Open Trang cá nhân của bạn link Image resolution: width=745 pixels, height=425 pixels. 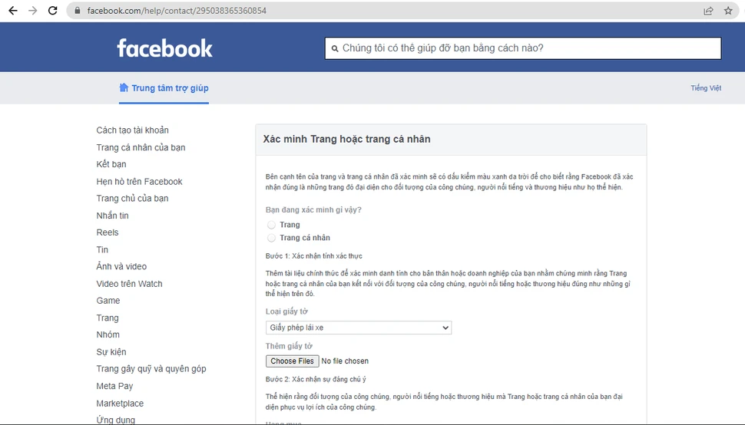[141, 147]
